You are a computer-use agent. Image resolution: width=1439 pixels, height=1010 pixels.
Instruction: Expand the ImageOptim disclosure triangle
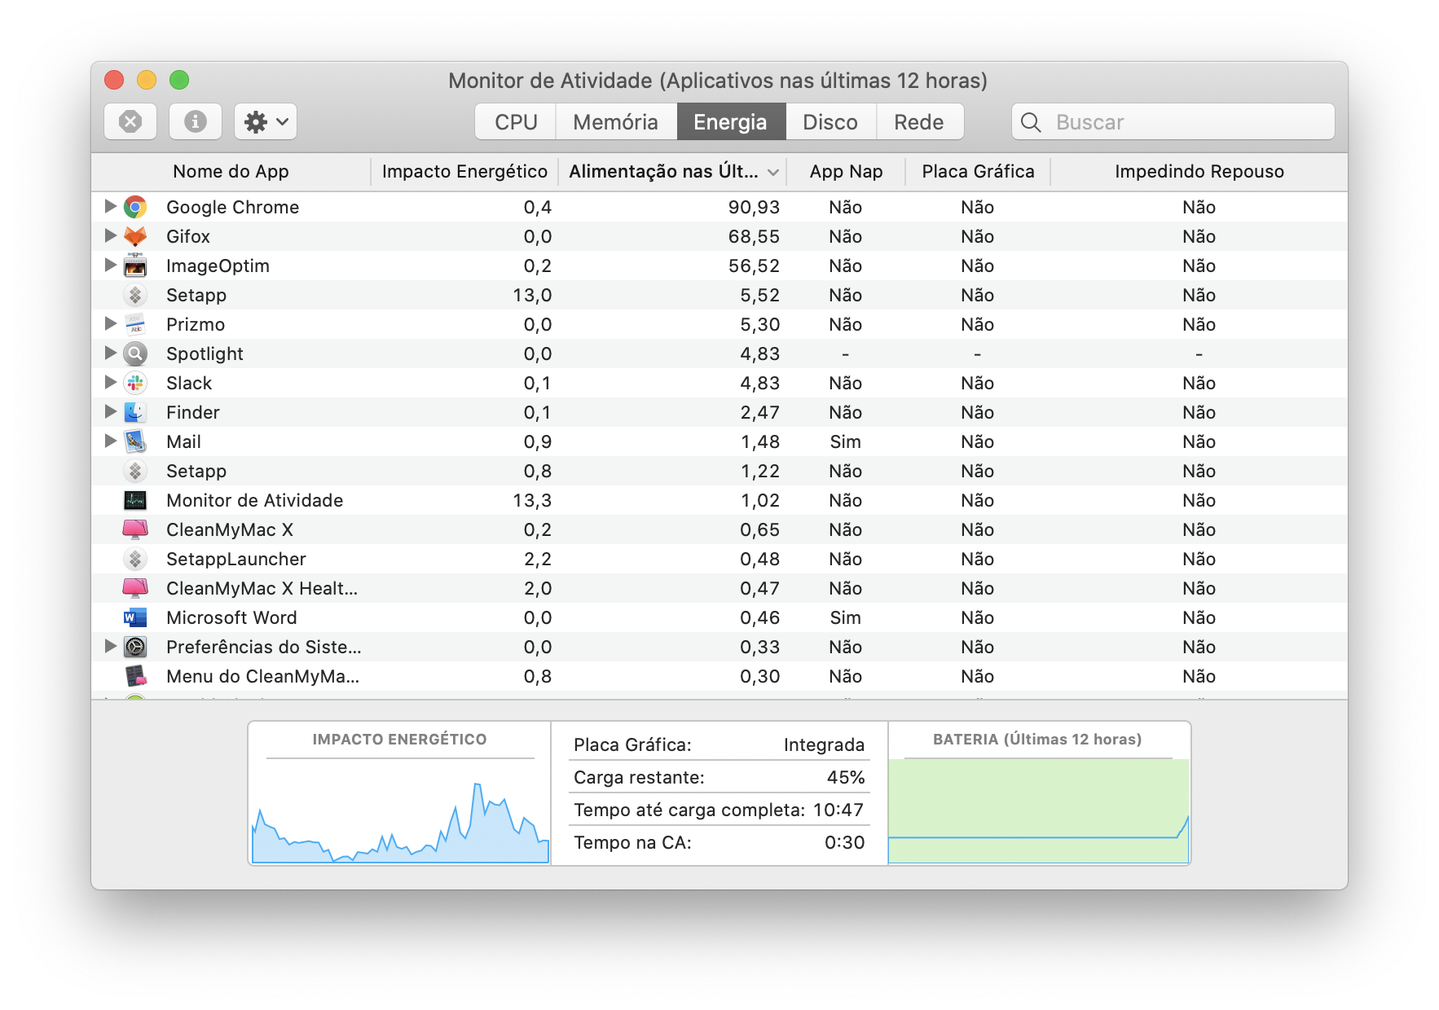tap(111, 265)
